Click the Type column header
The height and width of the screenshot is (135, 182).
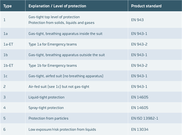7,6
